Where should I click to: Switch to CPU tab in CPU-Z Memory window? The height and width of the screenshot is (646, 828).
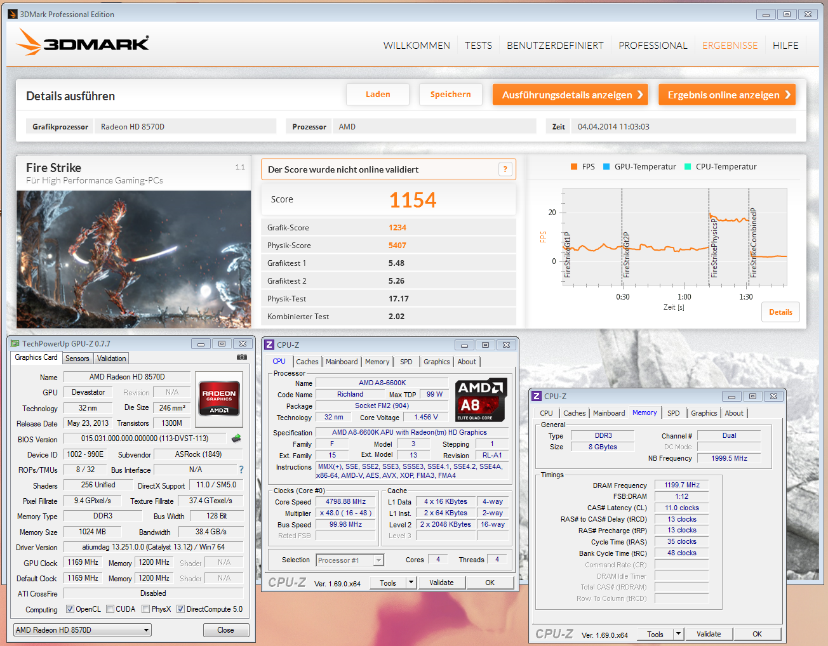coord(546,413)
